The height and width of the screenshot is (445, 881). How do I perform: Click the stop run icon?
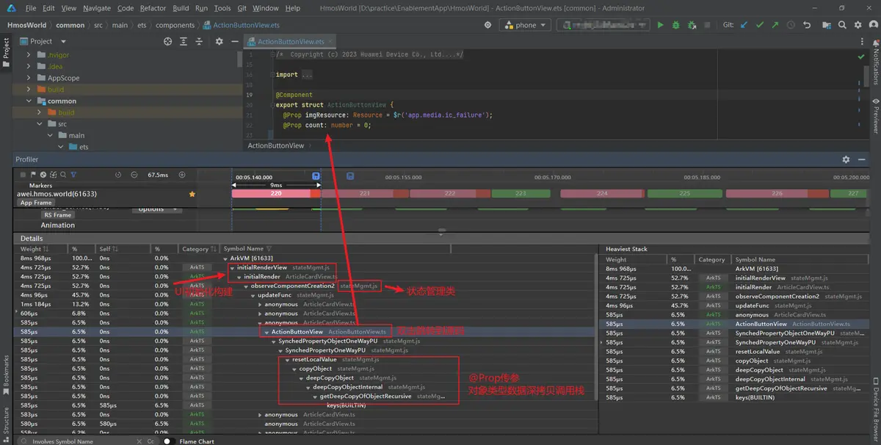706,25
